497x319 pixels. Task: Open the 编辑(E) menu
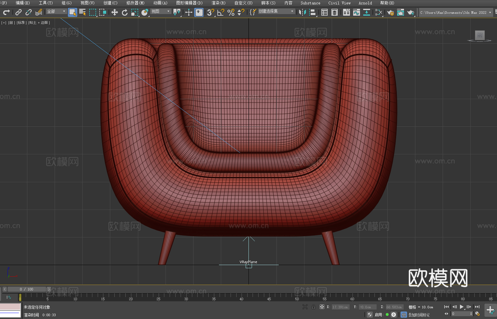pos(23,3)
